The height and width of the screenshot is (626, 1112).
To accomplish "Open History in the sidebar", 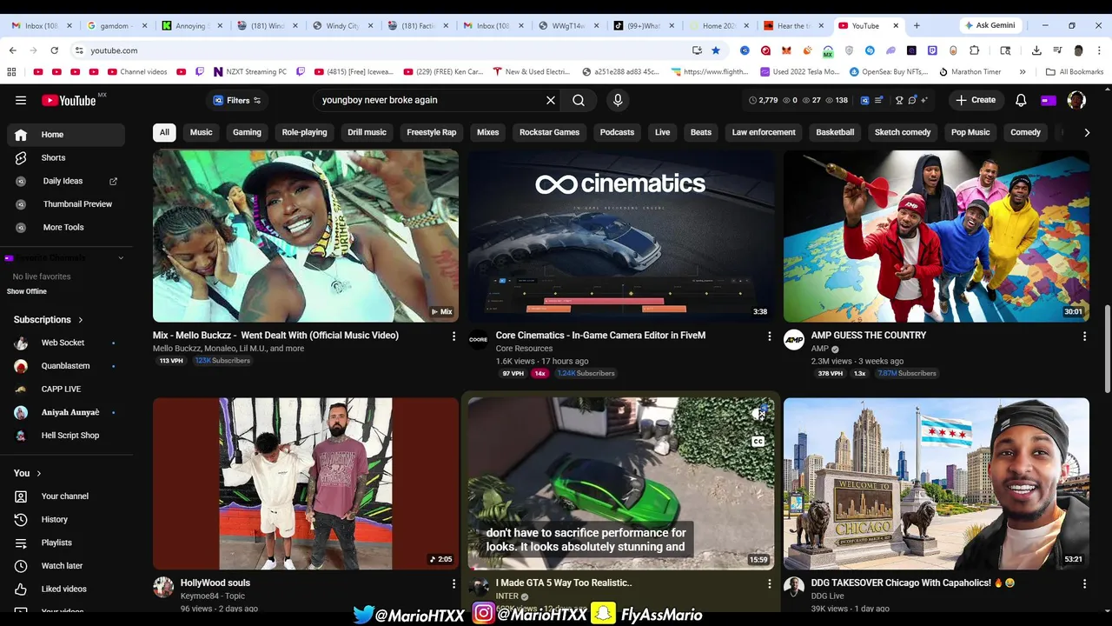I will click(67, 519).
